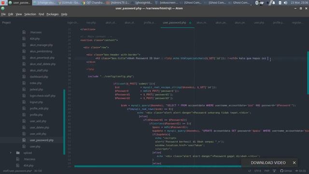Open user_add.php in the project tree
Image resolution: width=309 pixels, height=174 pixels.
(38, 121)
